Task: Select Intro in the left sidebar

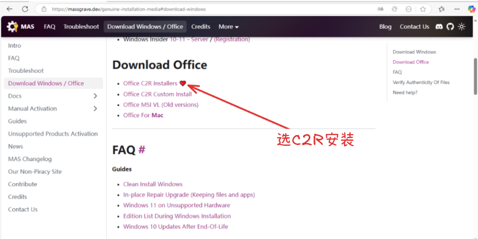Action: (14, 45)
